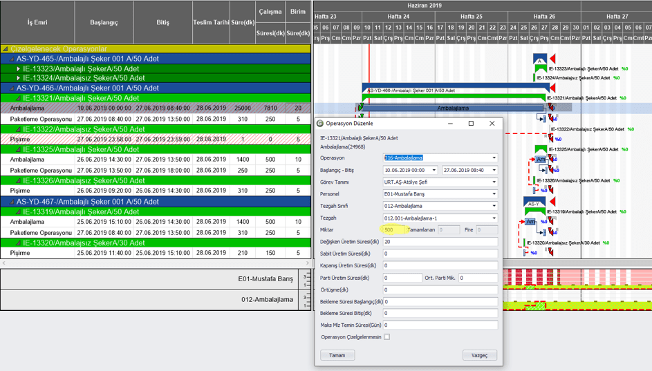The width and height of the screenshot is (652, 371).
Task: Click the Miktar field showing 500
Action: pyautogui.click(x=394, y=230)
